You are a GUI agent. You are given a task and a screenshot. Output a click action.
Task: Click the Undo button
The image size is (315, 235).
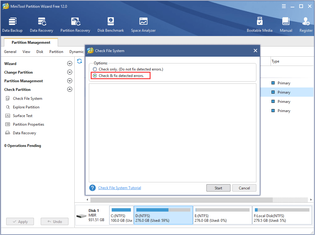[55, 221]
